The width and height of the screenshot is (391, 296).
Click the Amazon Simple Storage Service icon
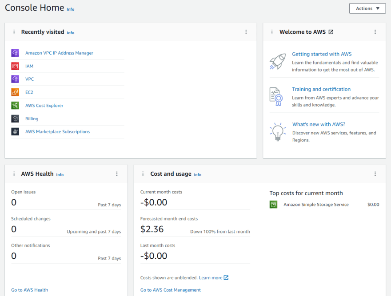[274, 205]
